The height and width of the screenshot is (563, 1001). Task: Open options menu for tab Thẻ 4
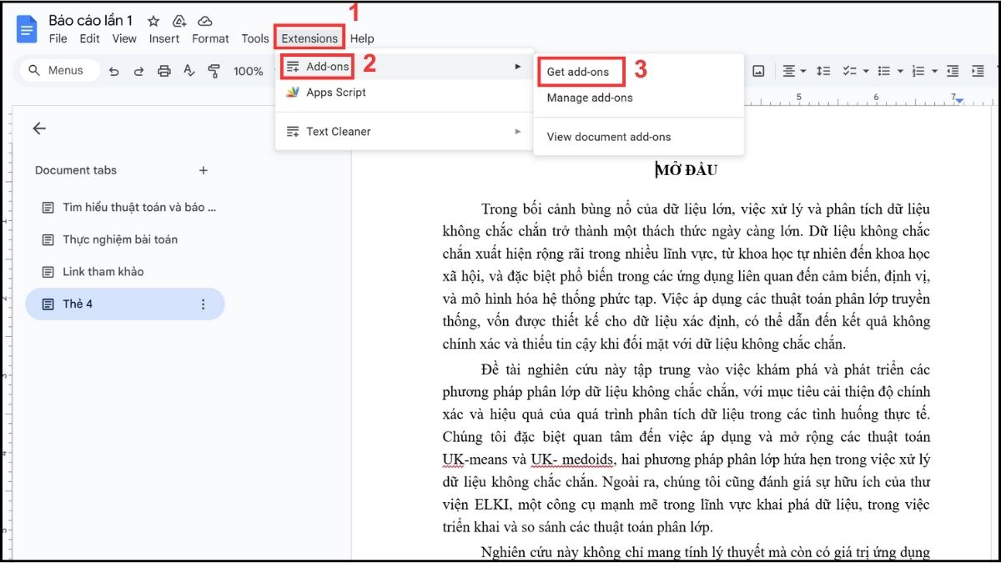203,304
